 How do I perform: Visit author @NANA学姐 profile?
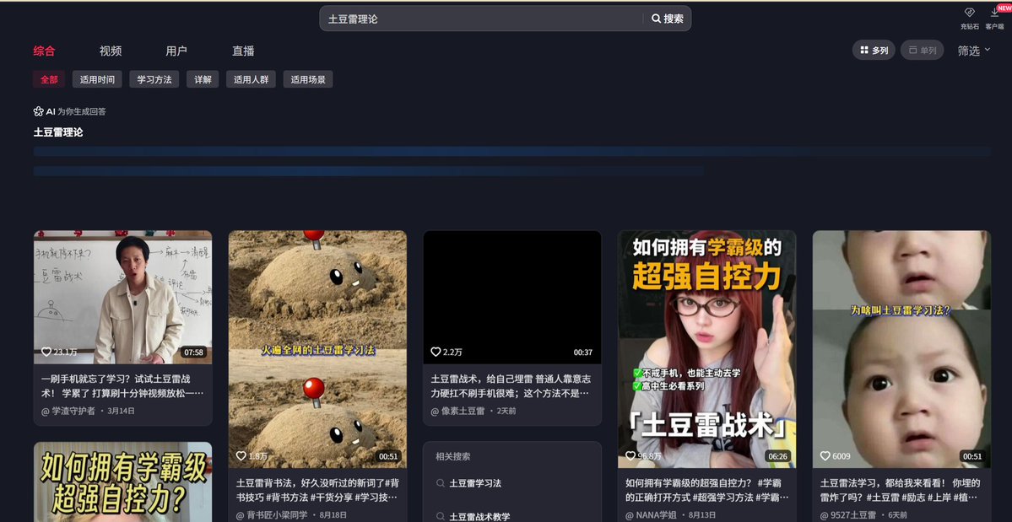click(x=652, y=515)
